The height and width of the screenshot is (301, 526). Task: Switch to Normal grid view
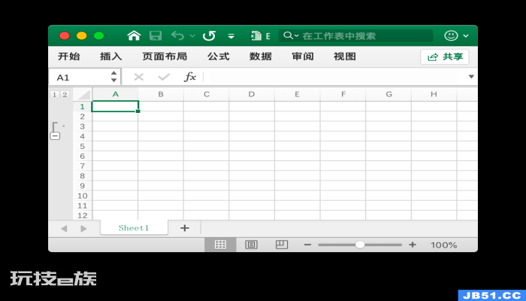220,245
